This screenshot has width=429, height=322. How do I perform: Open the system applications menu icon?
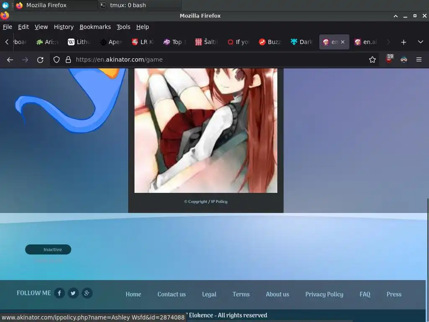tap(5, 5)
